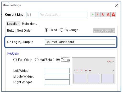
Task: Select By Usage sort order
Action: point(69,30)
